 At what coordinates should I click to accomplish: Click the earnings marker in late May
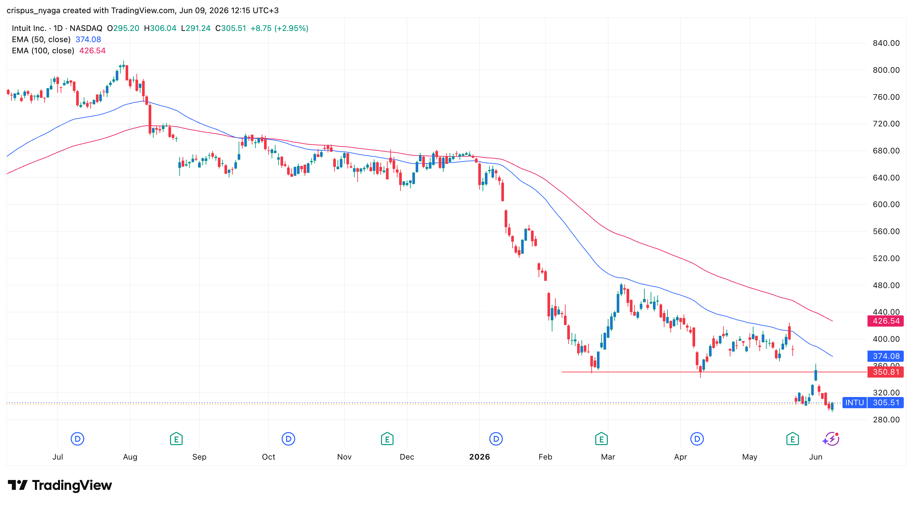792,439
